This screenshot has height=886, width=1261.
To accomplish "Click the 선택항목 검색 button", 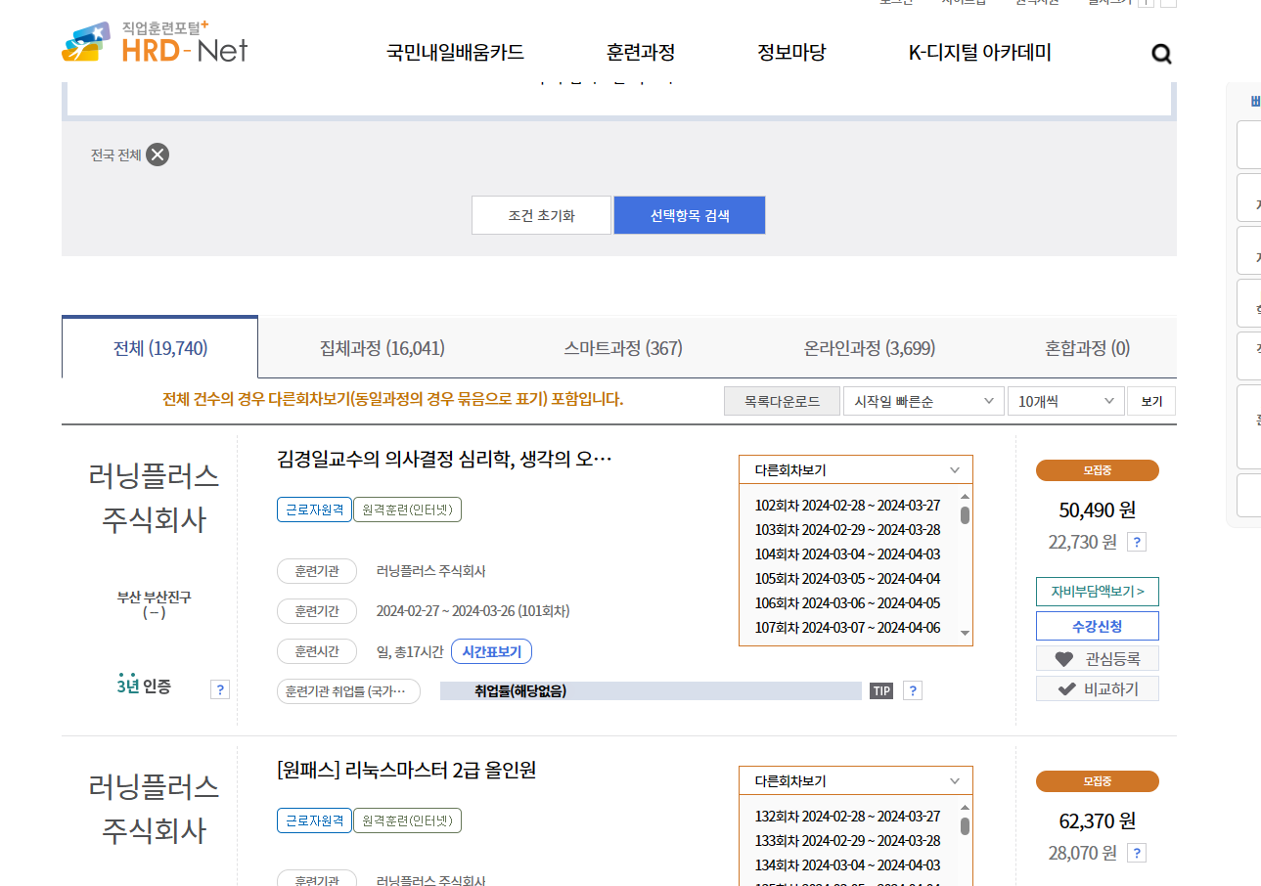I will [x=690, y=215].
